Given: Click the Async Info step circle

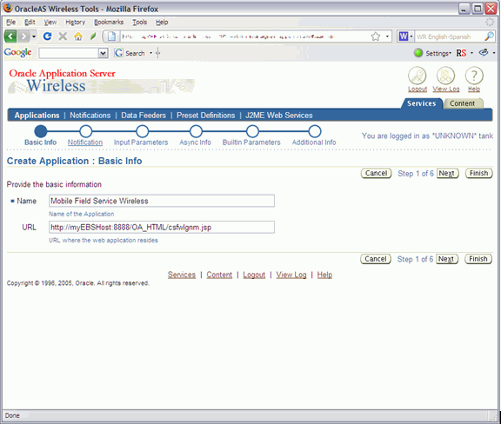Looking at the screenshot, I should (196, 131).
